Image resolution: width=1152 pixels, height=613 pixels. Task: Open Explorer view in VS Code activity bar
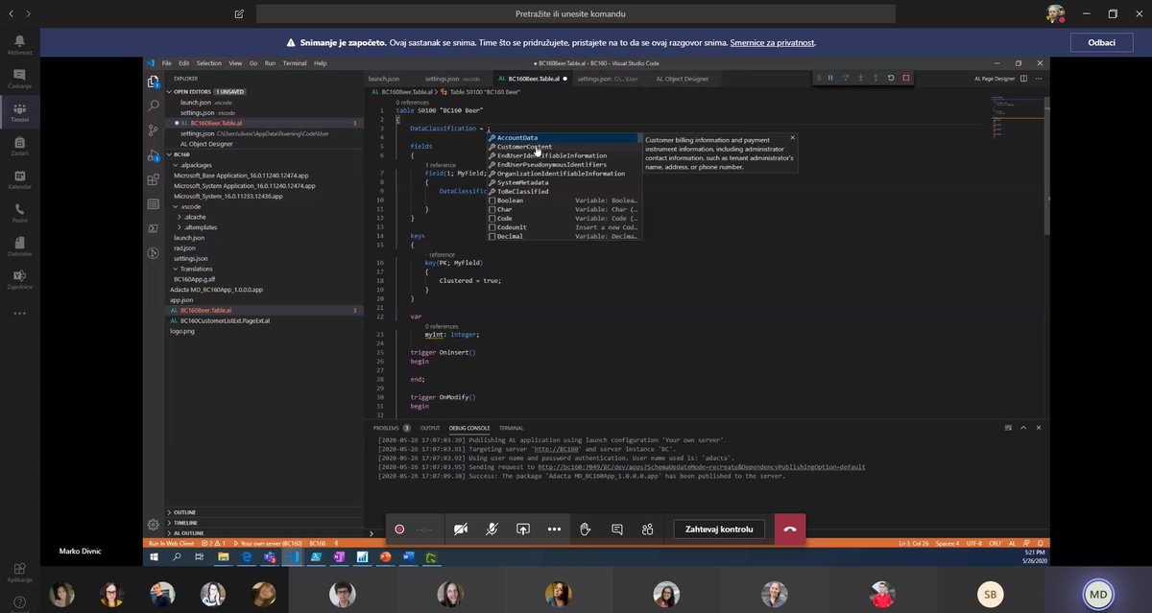(x=153, y=83)
